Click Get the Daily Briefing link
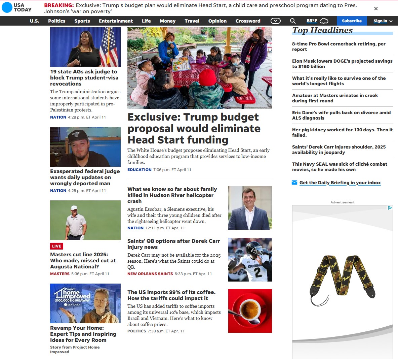 340,183
